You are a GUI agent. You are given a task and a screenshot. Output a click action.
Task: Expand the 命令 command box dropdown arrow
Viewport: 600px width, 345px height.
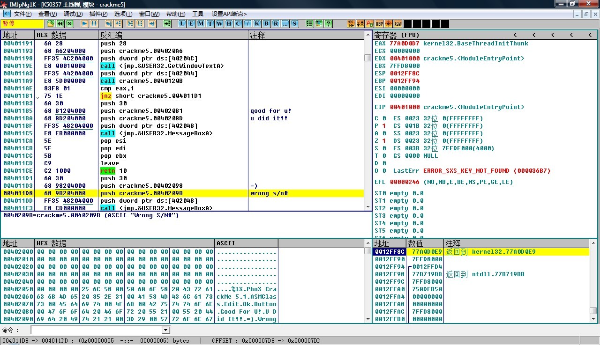[x=165, y=330]
